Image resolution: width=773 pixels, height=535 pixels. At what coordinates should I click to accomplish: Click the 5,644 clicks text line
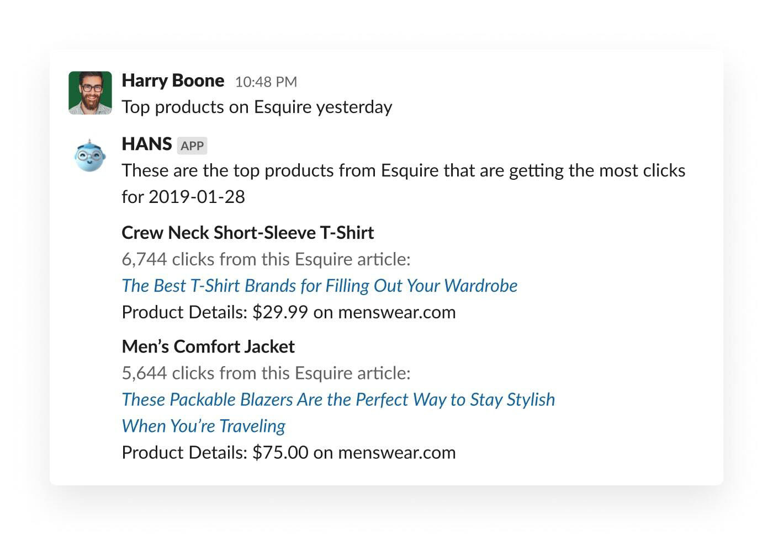266,373
